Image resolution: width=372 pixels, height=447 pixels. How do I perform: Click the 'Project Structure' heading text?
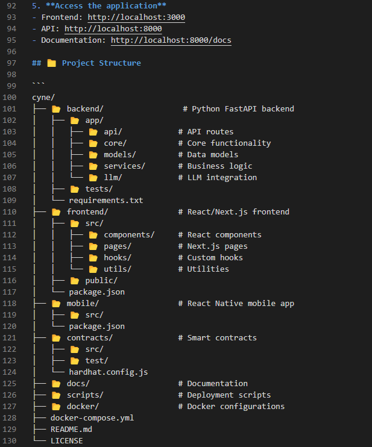(x=101, y=63)
